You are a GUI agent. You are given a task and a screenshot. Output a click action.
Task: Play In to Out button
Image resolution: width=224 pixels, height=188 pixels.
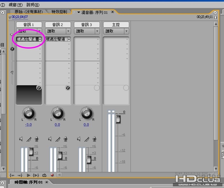(36, 175)
